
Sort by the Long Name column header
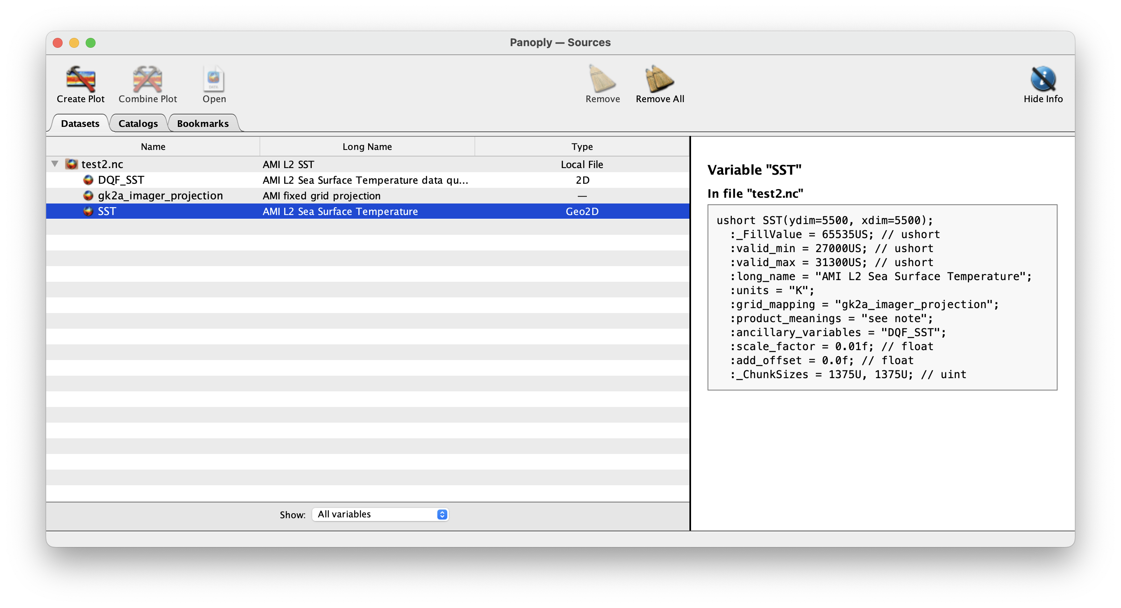[x=367, y=147]
